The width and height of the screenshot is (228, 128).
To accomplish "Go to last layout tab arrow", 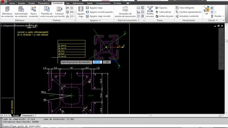I will coord(10,116).
